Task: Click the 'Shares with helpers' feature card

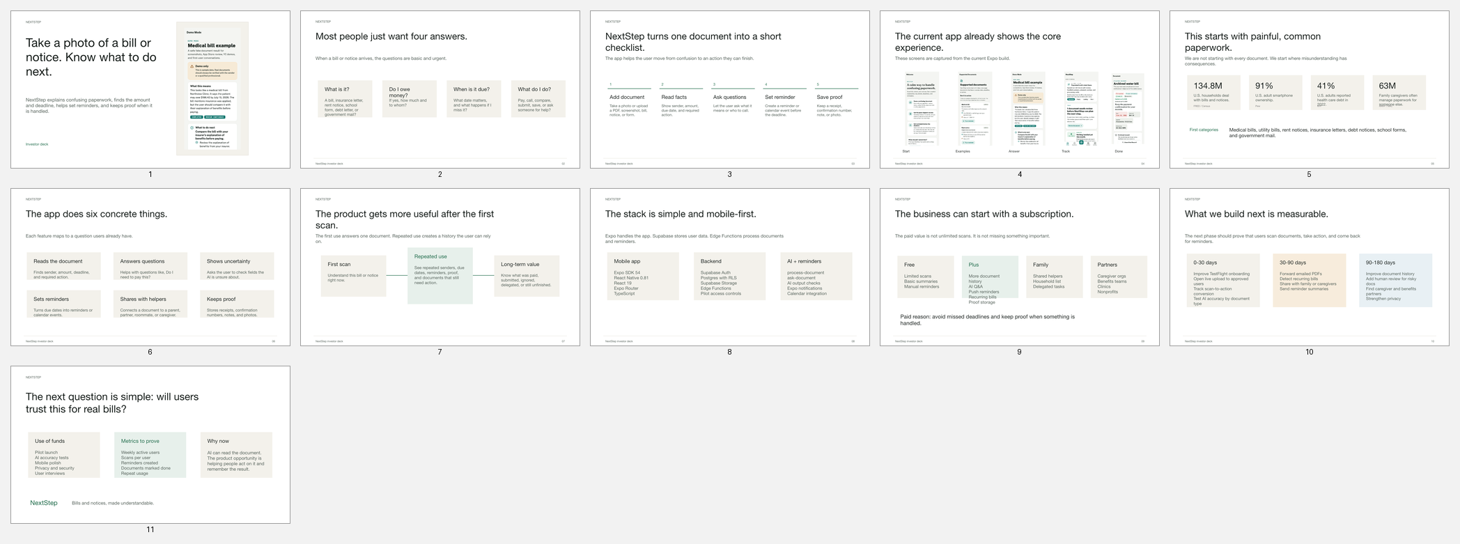Action: pos(150,304)
